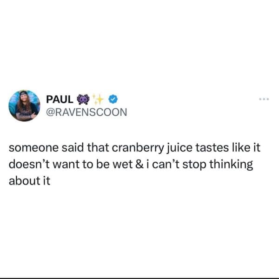
Task: Click the word "doesn't" in the tweet
Action: coord(30,164)
